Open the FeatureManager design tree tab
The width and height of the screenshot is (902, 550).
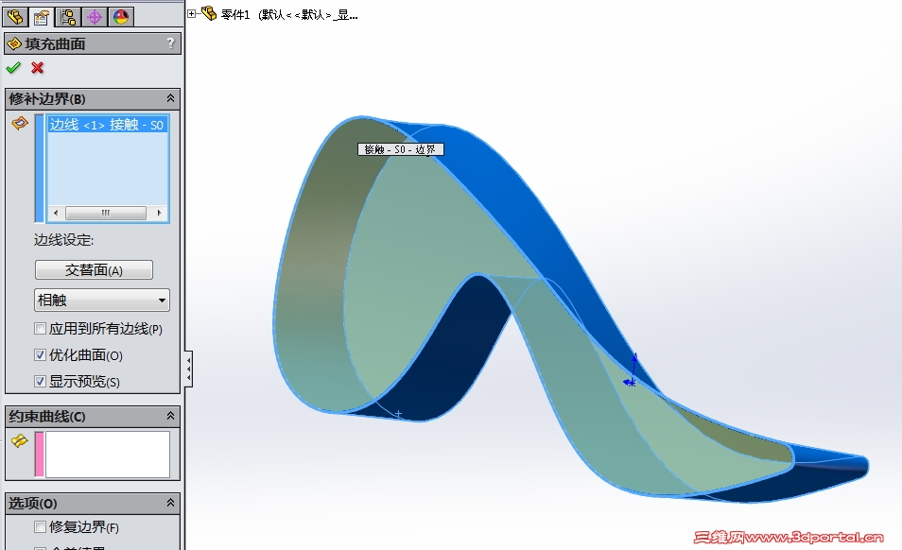(x=15, y=17)
